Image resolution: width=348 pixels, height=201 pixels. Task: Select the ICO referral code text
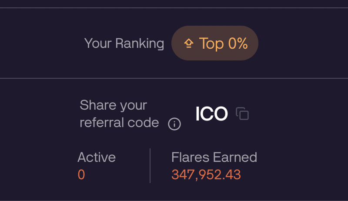pyautogui.click(x=211, y=114)
